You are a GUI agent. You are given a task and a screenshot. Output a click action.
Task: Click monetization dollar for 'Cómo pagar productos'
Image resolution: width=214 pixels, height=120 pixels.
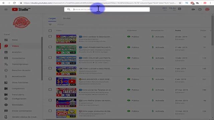(153, 111)
